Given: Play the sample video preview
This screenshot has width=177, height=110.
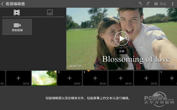Looking at the screenshot, I should pos(122,39).
